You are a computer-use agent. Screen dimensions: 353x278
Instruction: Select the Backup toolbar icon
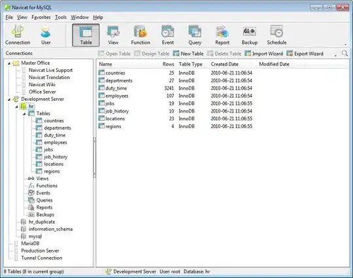pos(250,35)
